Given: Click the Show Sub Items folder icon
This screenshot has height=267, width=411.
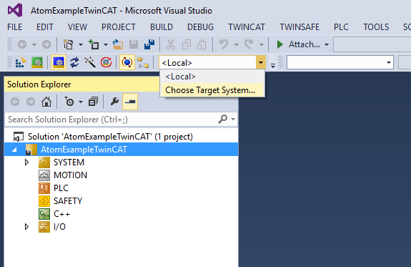Looking at the screenshot, I should [x=143, y=62].
